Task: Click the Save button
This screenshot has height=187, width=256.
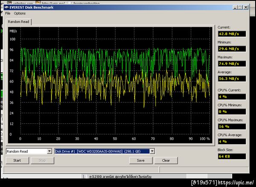Action: [140, 161]
